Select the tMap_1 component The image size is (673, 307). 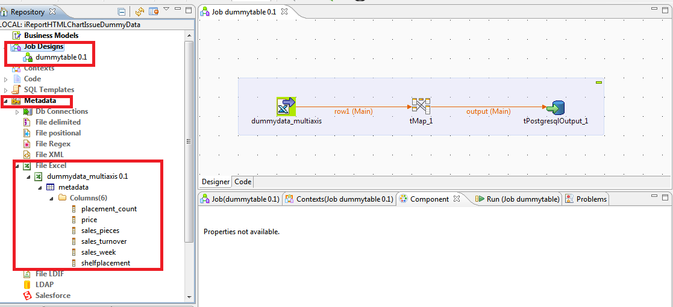(421, 105)
